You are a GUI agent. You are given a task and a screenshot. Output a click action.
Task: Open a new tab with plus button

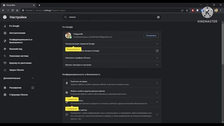(39, 5)
